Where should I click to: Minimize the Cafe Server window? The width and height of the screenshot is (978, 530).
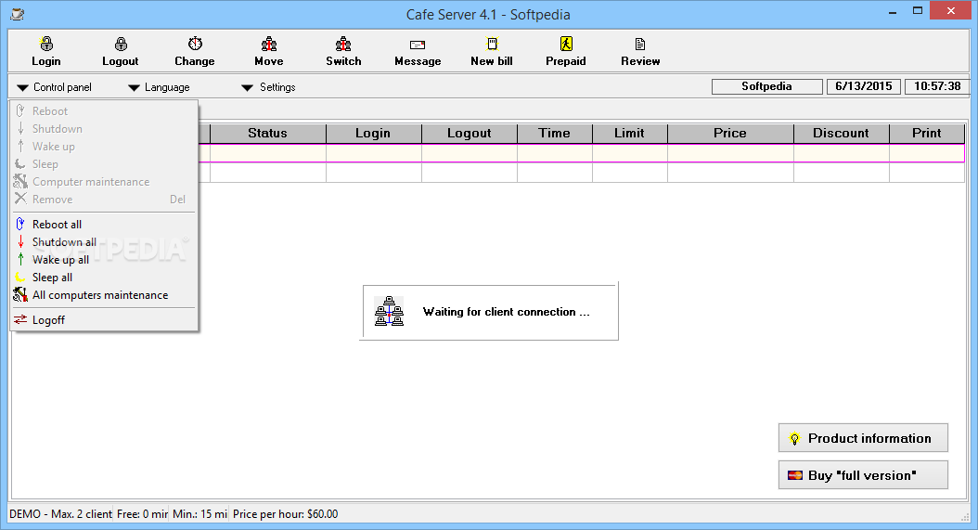[x=894, y=11]
